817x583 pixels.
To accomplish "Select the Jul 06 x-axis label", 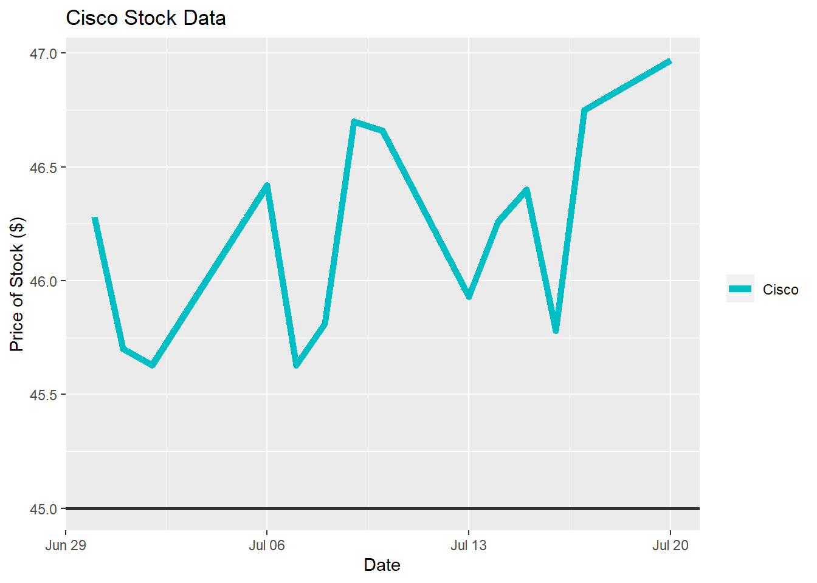I will pos(266,545).
